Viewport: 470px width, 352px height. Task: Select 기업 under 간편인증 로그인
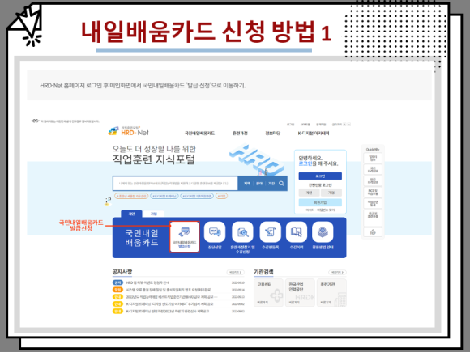(x=331, y=193)
